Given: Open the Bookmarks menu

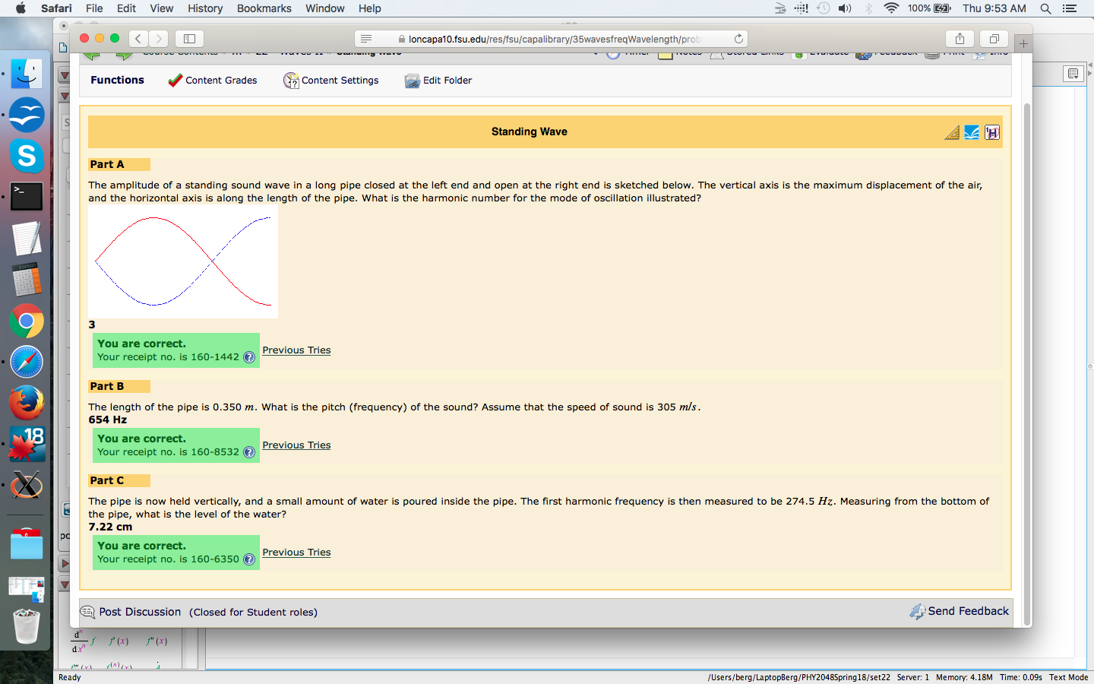Looking at the screenshot, I should tap(264, 8).
